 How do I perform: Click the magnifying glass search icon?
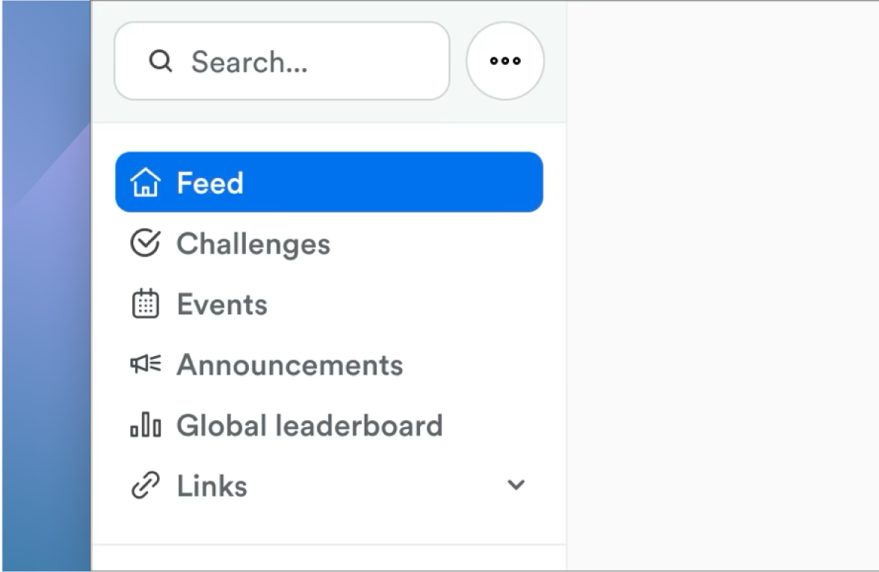(161, 61)
